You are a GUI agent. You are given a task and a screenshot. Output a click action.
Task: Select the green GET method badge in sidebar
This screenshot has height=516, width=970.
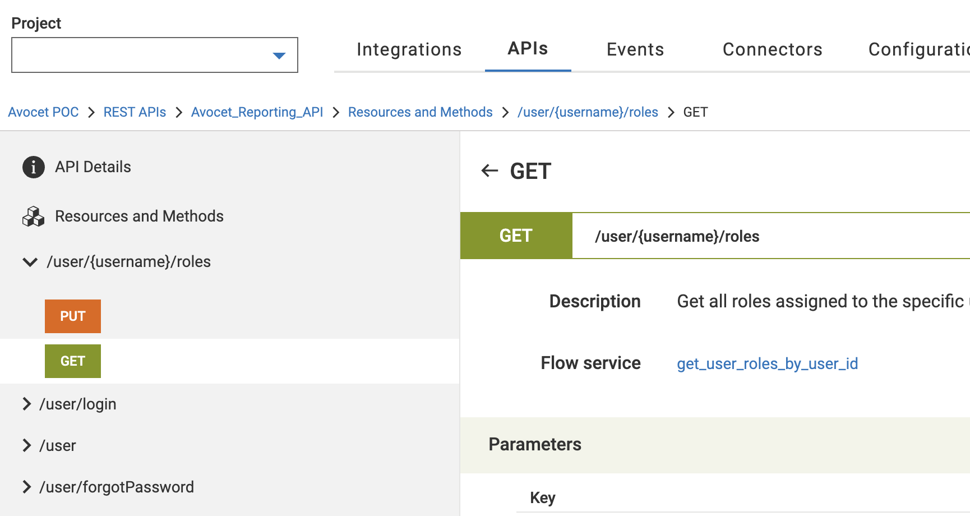coord(73,361)
